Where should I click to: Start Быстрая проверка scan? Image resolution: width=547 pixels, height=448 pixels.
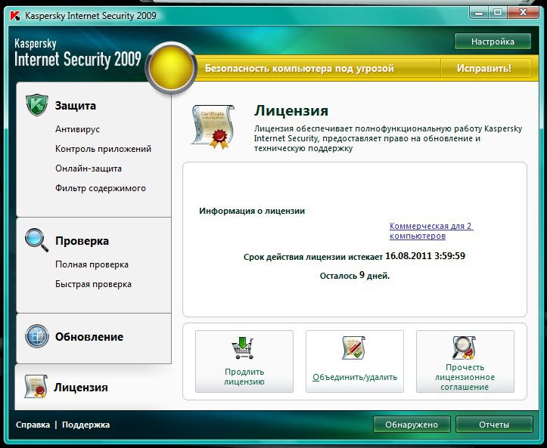pos(93,284)
